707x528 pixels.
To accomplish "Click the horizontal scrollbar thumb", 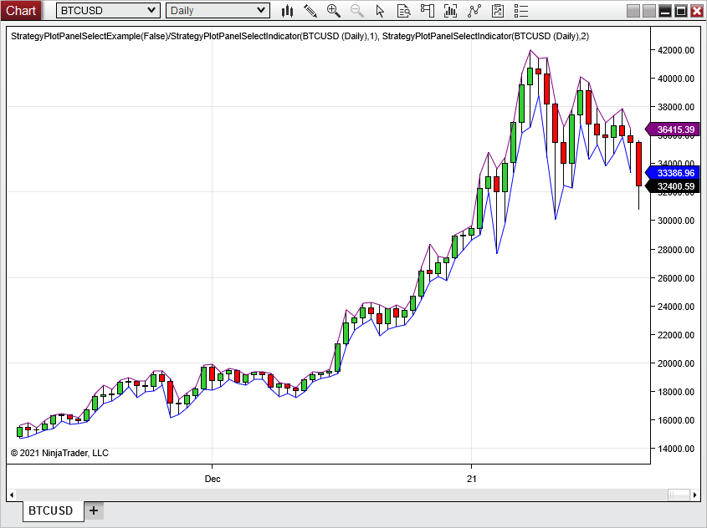I will click(x=679, y=495).
